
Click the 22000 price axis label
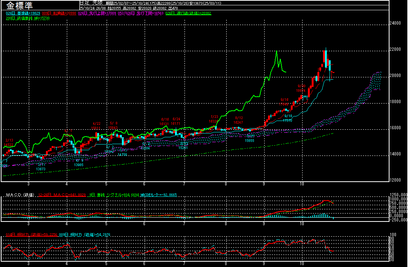click(396, 50)
